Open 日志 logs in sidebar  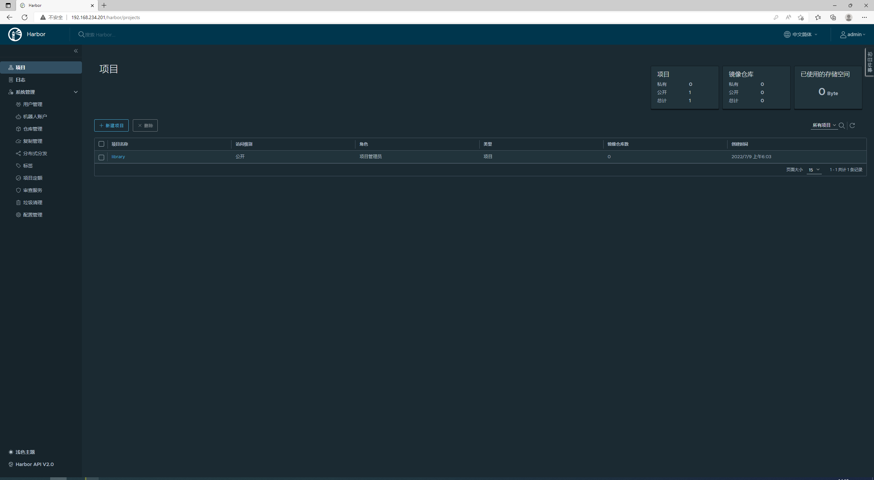(x=20, y=80)
